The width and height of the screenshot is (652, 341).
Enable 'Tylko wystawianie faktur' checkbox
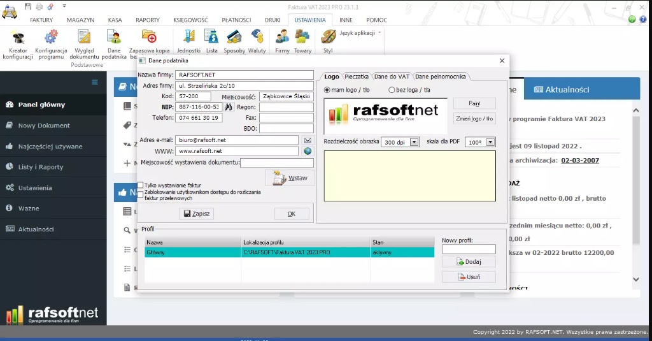[x=141, y=185]
